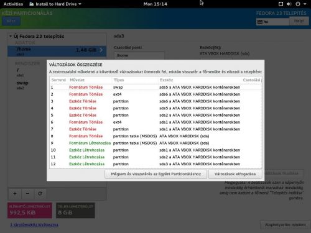Open the power icon in top bar
Image resolution: width=311 pixels, height=233 pixels.
coord(298,4)
